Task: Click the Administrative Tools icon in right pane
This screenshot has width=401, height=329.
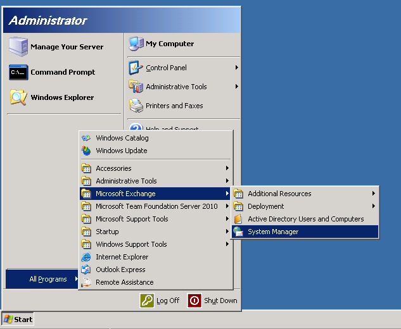Action: (x=136, y=87)
